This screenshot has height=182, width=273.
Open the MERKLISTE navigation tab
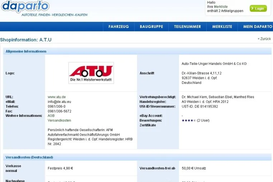222,27
